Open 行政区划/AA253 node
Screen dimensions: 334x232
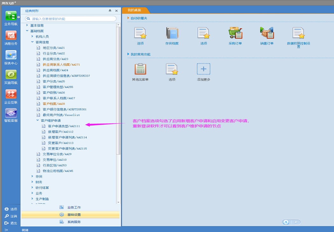click(x=55, y=165)
